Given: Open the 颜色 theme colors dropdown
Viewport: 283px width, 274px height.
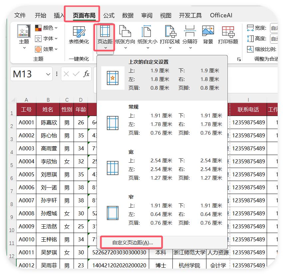Looking at the screenshot, I should pos(46,28).
